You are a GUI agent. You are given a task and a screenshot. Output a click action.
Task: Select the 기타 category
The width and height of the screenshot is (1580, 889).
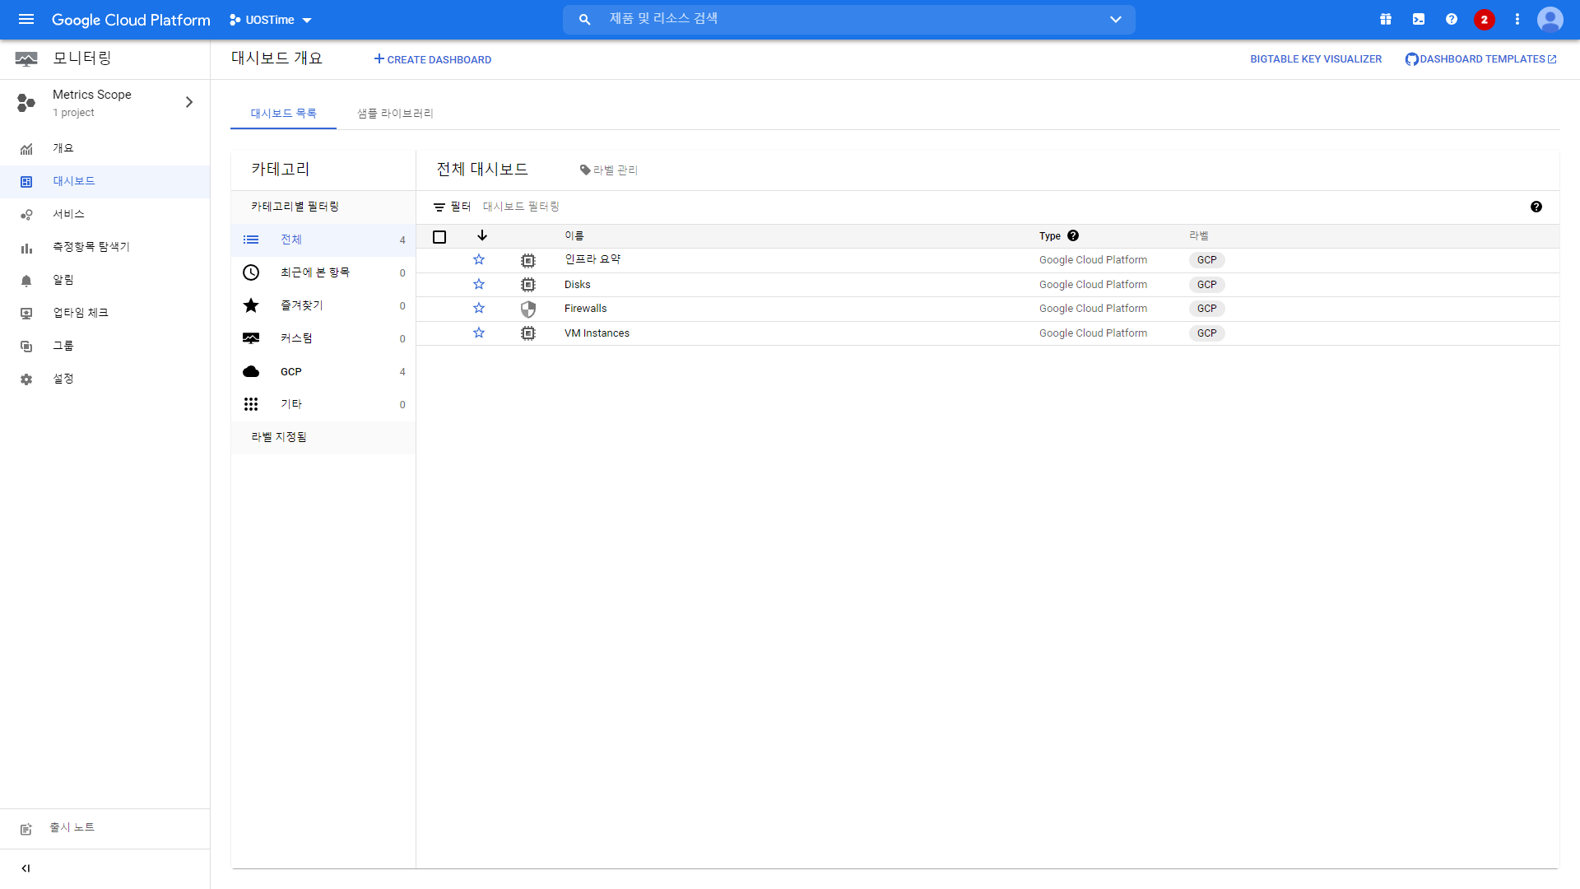[323, 404]
